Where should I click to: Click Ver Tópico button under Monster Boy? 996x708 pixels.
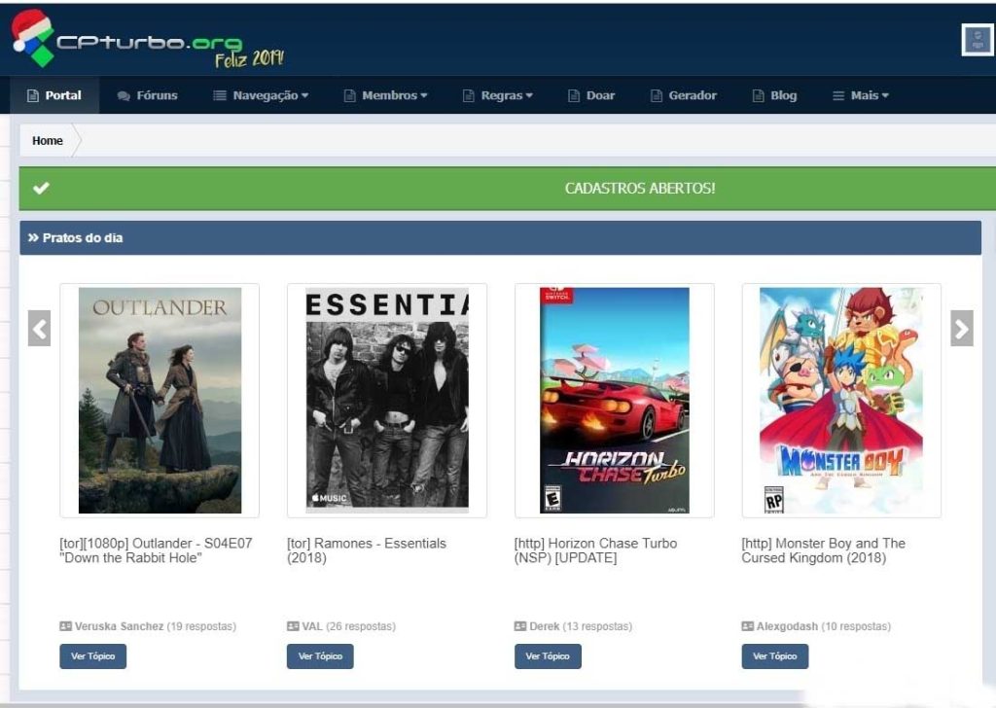coord(775,655)
